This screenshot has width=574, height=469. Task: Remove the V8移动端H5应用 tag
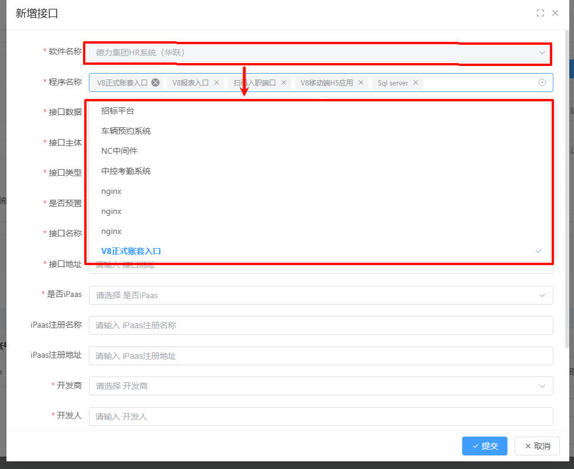point(361,83)
